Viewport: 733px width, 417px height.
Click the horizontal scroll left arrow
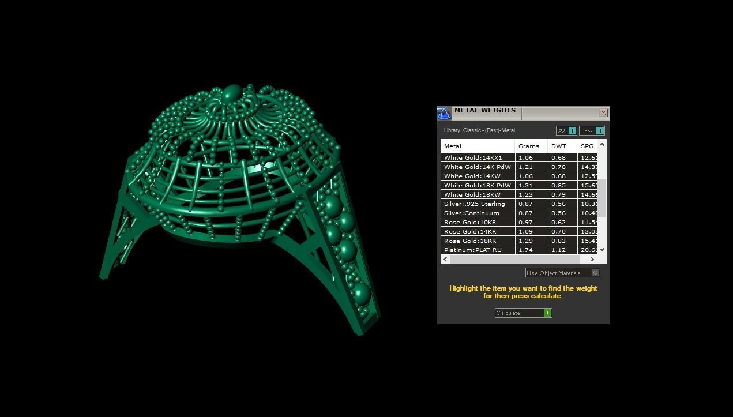coord(445,259)
